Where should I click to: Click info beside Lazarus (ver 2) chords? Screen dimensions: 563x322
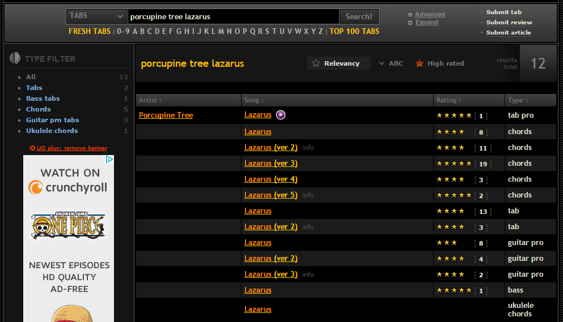point(308,148)
